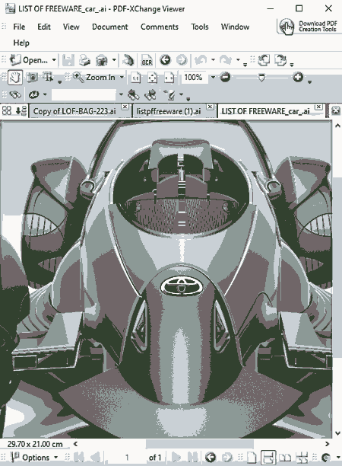
Task: Click the gloved hand email icon
Action: click(x=128, y=60)
